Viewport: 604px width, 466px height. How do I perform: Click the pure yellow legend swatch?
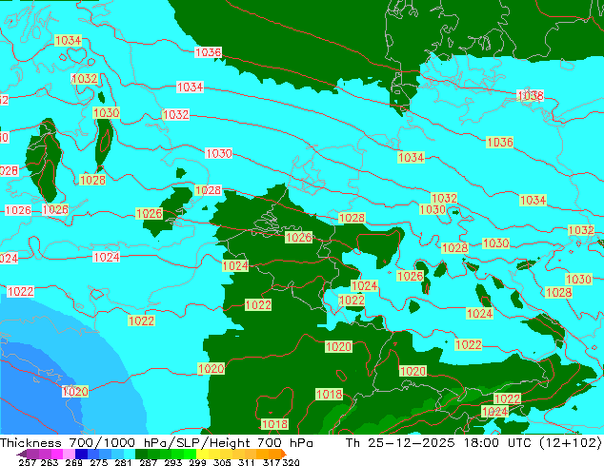pos(202,454)
